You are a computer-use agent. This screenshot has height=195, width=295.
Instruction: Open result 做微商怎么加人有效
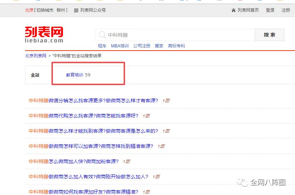pyautogui.click(x=88, y=177)
